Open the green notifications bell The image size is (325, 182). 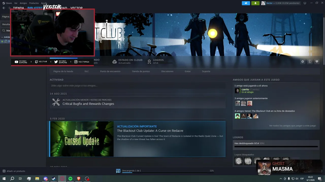click(x=255, y=3)
